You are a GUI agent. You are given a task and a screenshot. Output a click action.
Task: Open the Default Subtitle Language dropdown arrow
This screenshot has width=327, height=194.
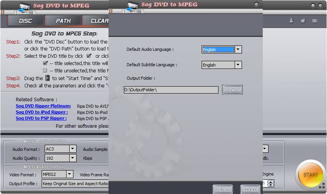238,65
